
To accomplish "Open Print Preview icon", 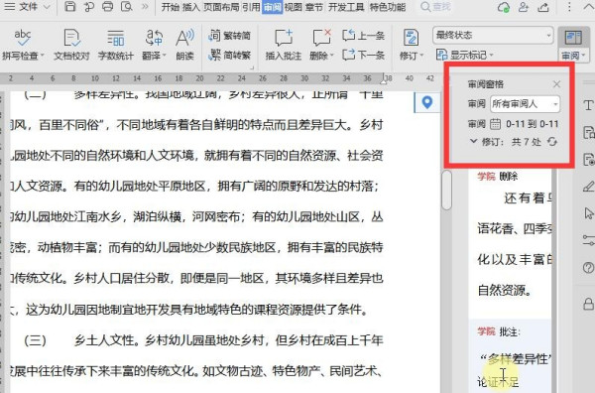I will [x=126, y=7].
